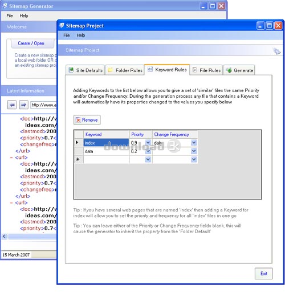Click the Remove button with red X
This screenshot has height=292, width=285.
pos(87,120)
